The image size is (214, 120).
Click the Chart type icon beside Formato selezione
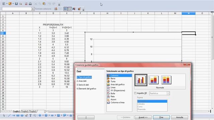pos(56,9)
